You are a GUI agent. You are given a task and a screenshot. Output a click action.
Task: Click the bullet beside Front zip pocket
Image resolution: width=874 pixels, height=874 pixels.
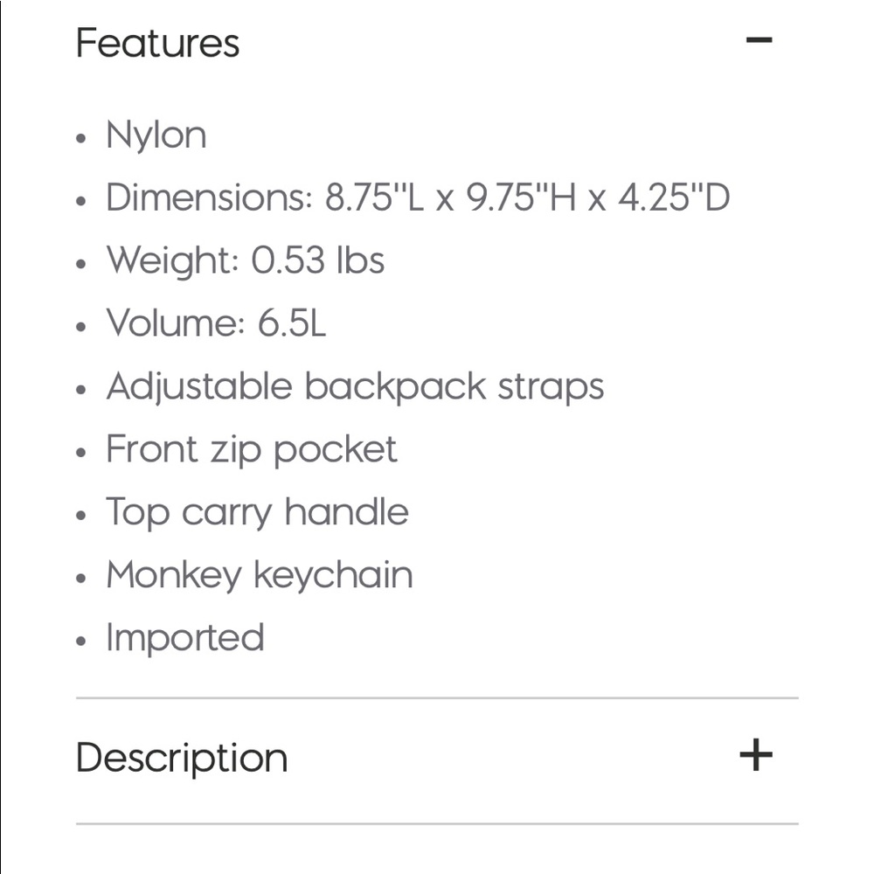click(x=81, y=452)
